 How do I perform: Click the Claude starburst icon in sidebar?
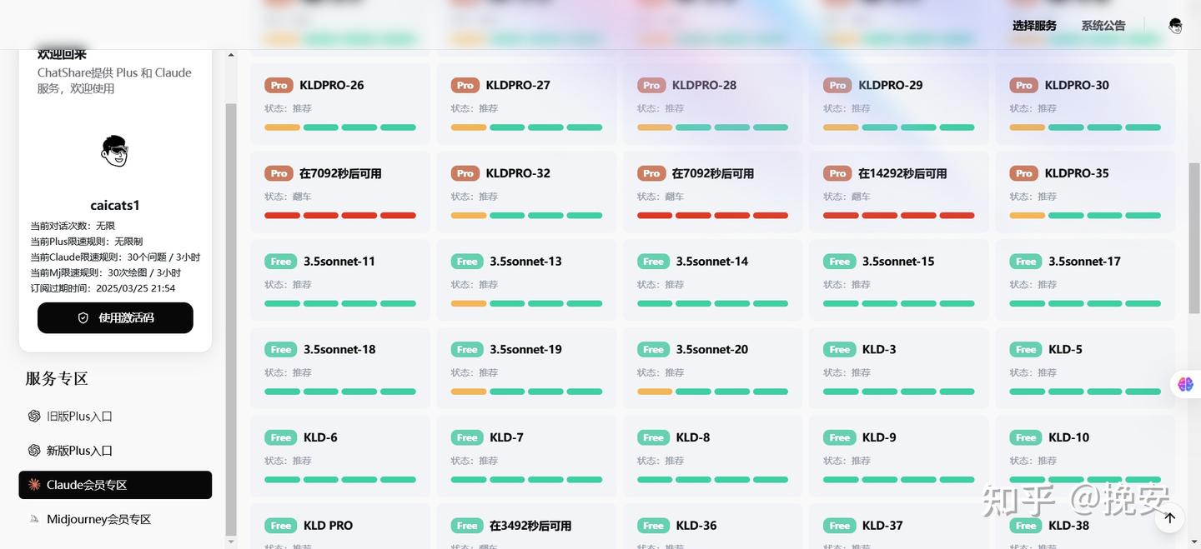coord(34,485)
